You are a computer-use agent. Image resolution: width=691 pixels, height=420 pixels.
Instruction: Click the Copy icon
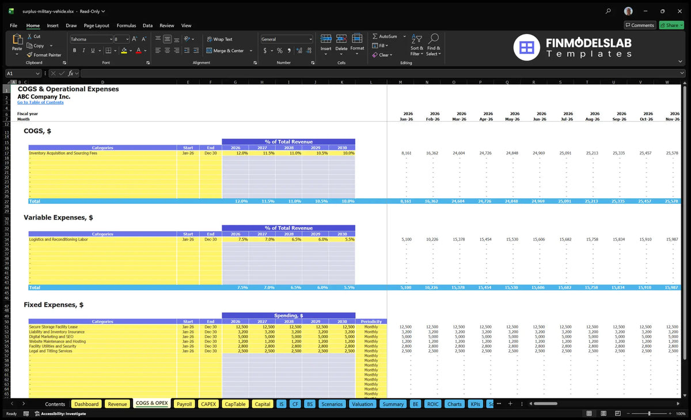click(x=29, y=46)
